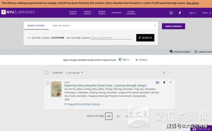Pin the Exploring China book record
Screen dimensions: 212x131
[x=164, y=83]
